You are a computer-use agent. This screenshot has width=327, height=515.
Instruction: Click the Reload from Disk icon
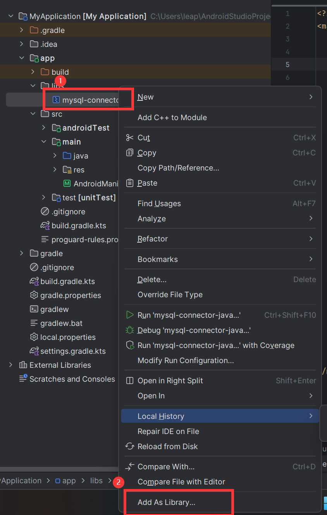tap(130, 446)
